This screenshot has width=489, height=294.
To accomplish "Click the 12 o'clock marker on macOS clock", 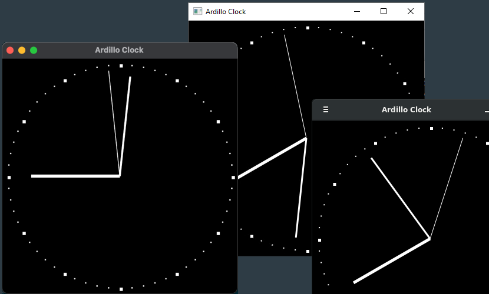I will click(x=121, y=66).
